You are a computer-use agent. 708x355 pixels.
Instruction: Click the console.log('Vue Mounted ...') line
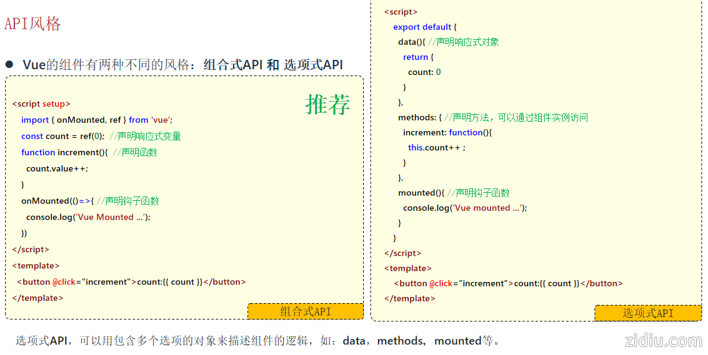[x=88, y=217]
